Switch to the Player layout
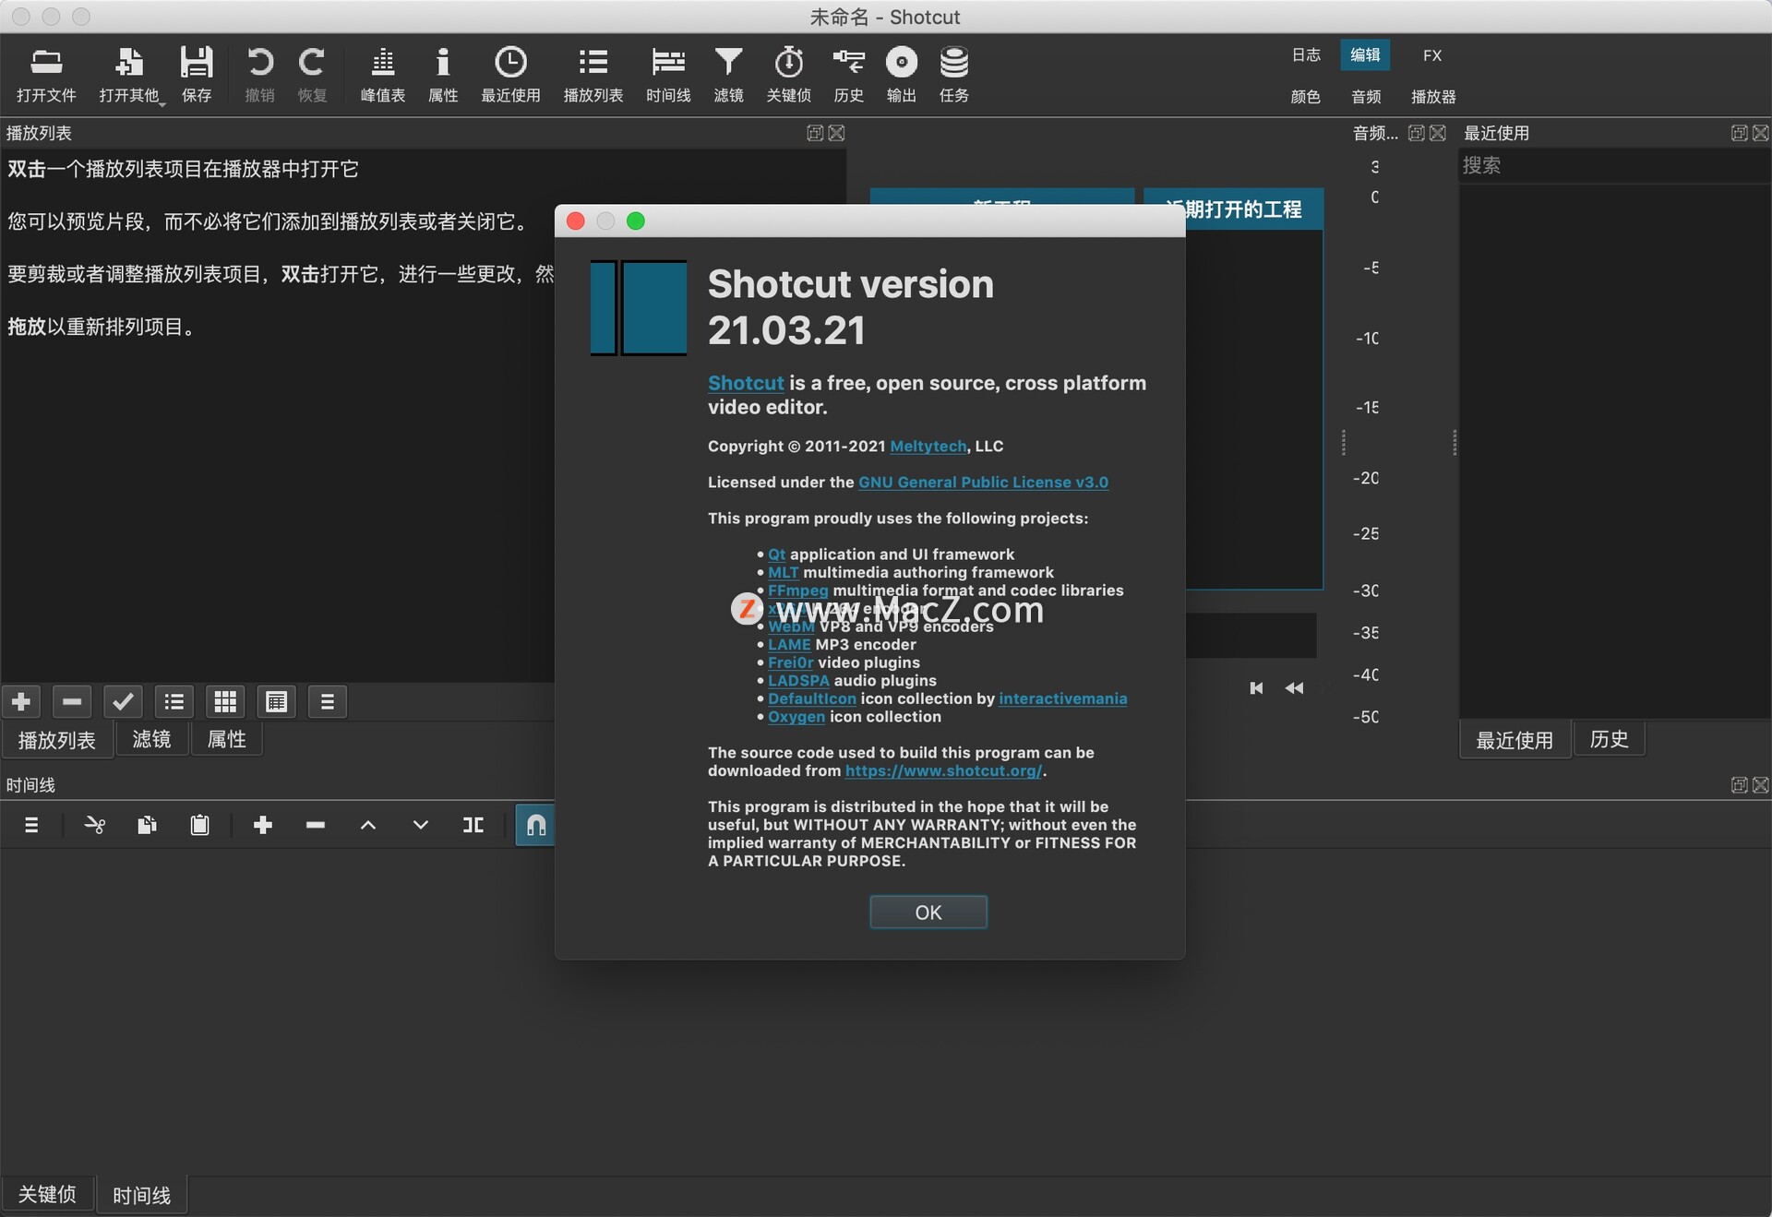Screen dimensions: 1772x1217 (1433, 97)
